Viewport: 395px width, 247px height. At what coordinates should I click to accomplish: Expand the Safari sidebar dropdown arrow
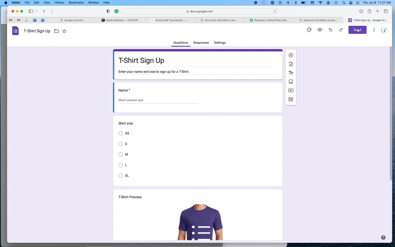(x=36, y=11)
